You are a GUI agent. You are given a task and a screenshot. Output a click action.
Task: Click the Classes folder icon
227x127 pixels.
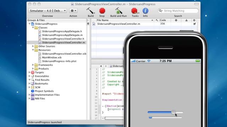click(36, 28)
